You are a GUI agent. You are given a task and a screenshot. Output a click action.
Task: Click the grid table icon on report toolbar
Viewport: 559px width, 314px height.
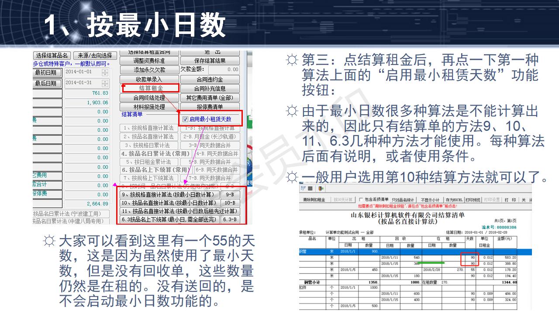[x=310, y=188]
